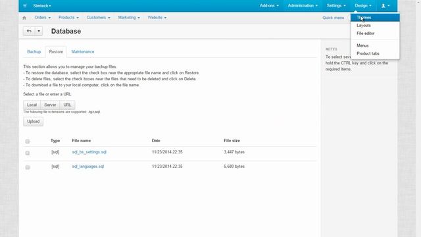Switch to the Maintenance tab
The image size is (421, 237).
click(83, 51)
